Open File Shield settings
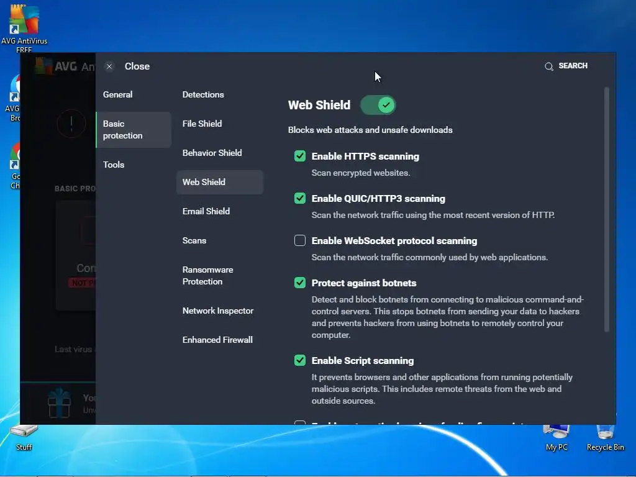Screen dimensions: 636x477 point(202,124)
